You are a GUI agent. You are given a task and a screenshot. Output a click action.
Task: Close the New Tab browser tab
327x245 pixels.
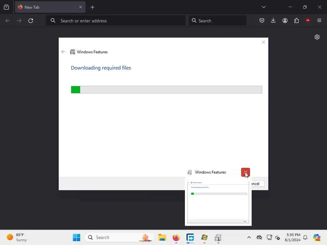click(80, 7)
